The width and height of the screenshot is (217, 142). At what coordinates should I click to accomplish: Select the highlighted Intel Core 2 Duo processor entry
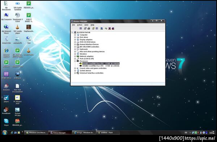coord(101,63)
